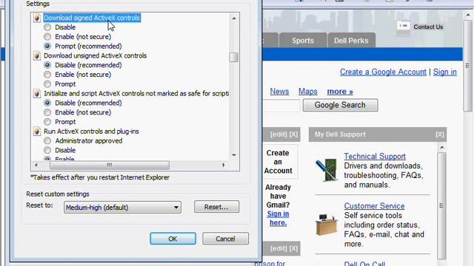
Task: Click the settings list scroll left arrow
Action: [36, 165]
